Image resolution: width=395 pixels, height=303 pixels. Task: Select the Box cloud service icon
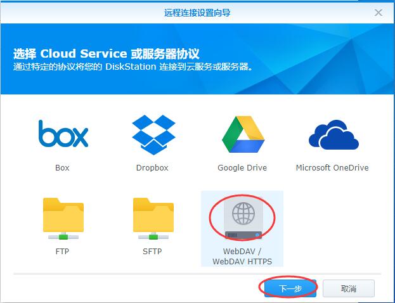[x=62, y=134]
